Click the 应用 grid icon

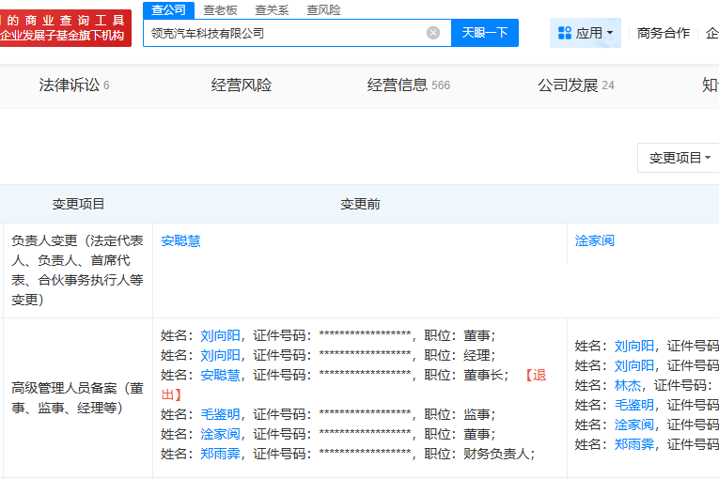(x=565, y=33)
